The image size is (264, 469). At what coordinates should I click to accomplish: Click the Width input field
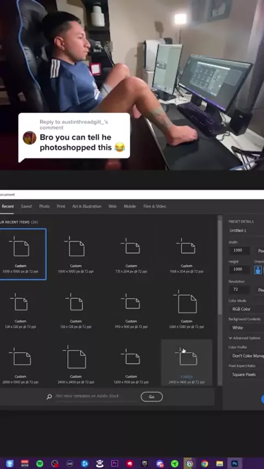coord(239,250)
